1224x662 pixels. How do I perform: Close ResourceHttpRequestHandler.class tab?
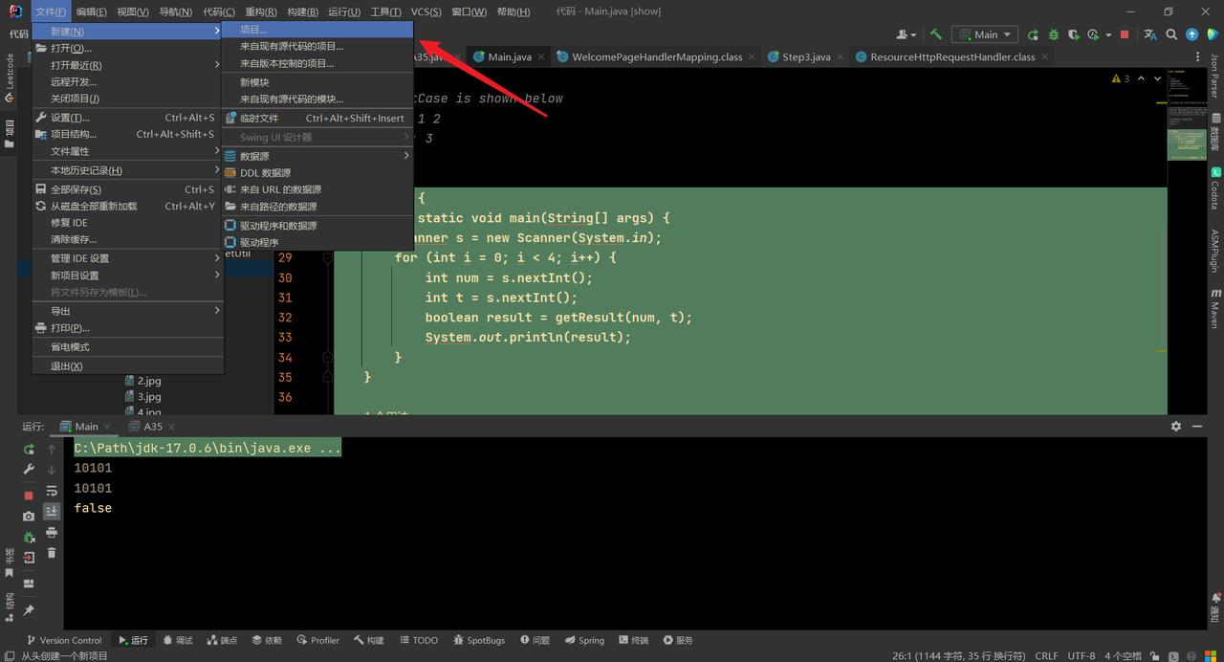pos(1045,57)
